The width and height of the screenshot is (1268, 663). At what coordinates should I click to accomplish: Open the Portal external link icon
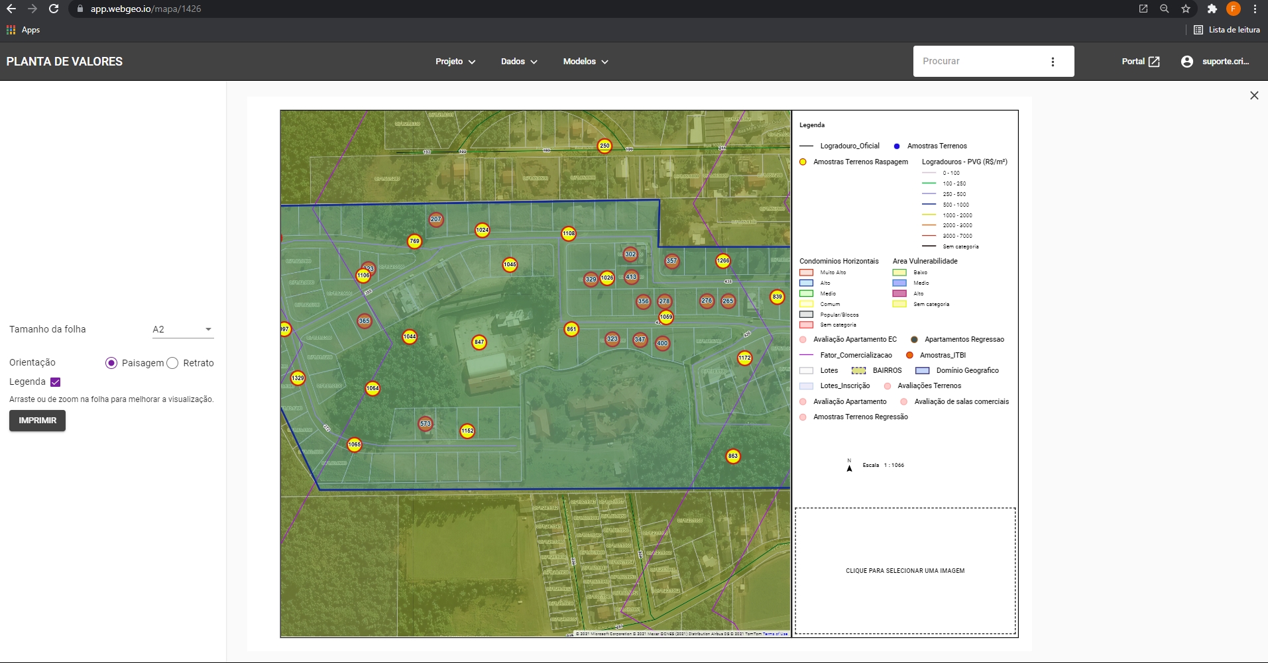coord(1154,62)
